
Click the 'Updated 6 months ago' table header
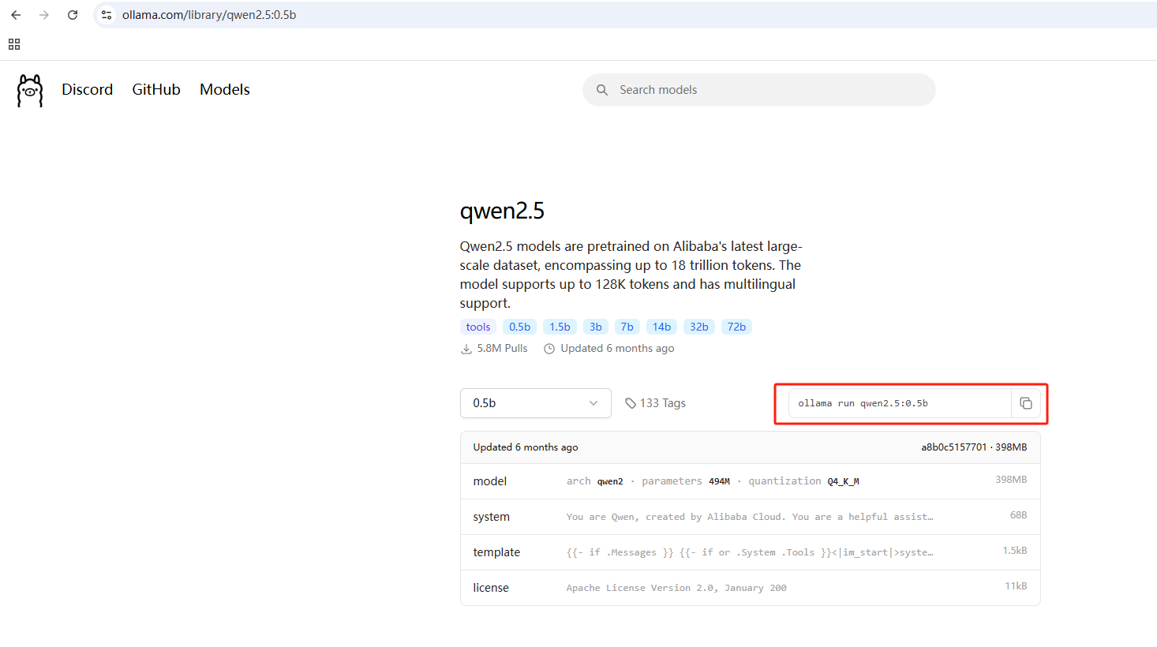click(526, 447)
